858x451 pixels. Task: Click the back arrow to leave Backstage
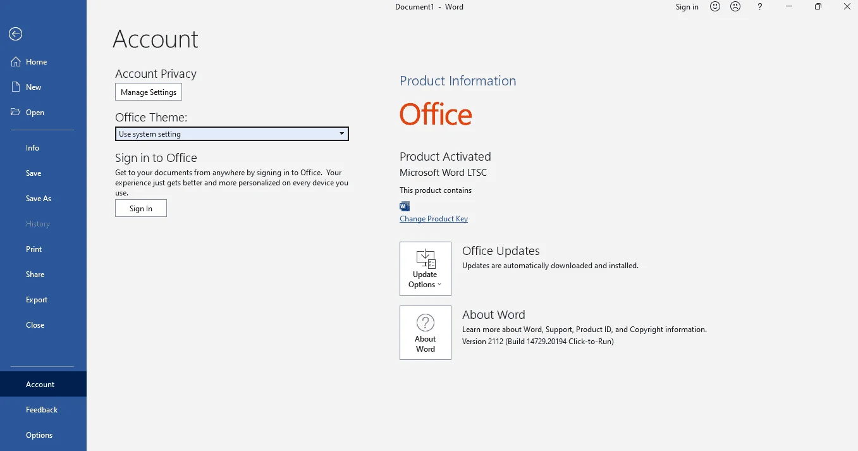(x=16, y=34)
